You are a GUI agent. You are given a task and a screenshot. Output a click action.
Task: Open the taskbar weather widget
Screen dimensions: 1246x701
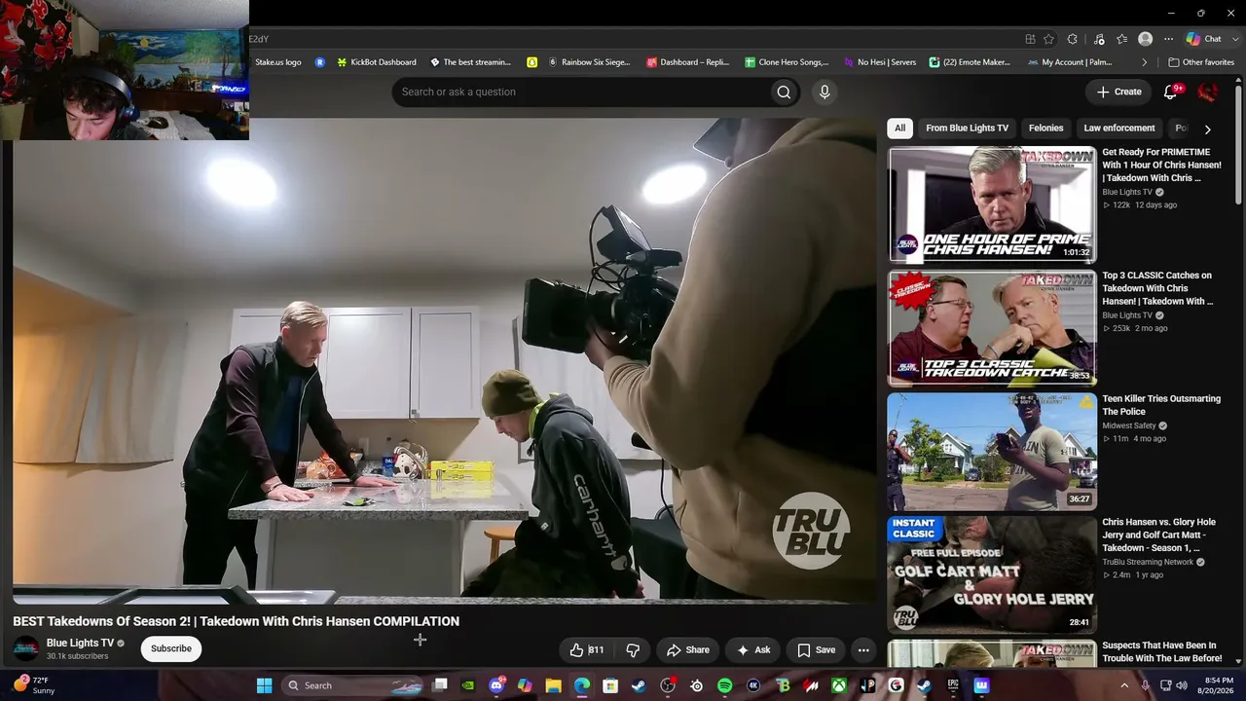click(x=33, y=685)
